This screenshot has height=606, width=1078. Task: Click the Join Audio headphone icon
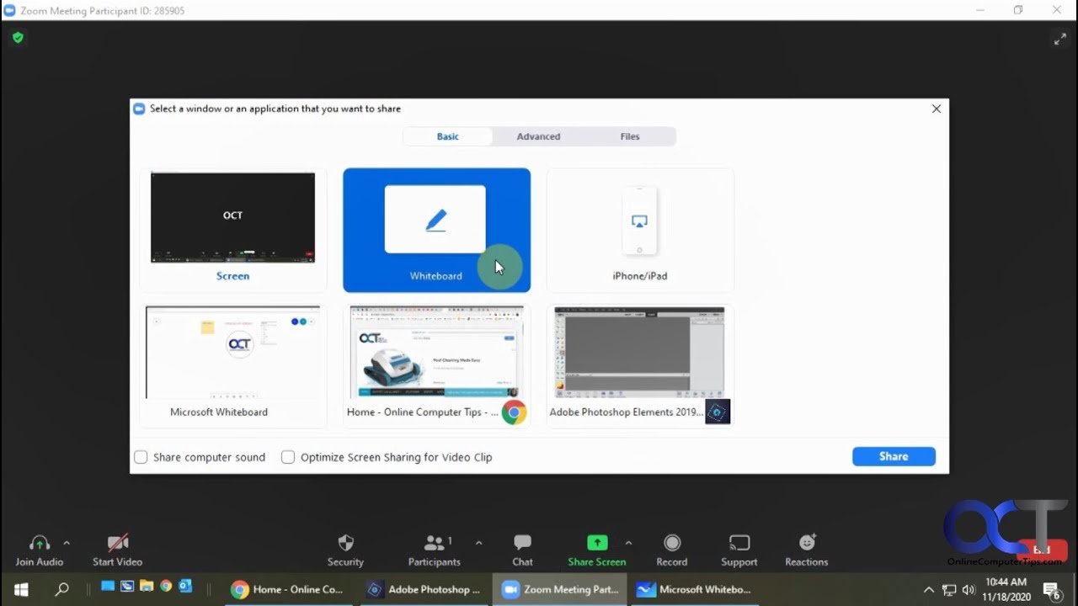coord(39,543)
